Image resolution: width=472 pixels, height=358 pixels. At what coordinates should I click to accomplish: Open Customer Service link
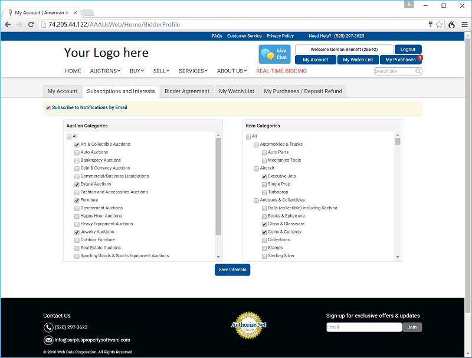coord(244,36)
